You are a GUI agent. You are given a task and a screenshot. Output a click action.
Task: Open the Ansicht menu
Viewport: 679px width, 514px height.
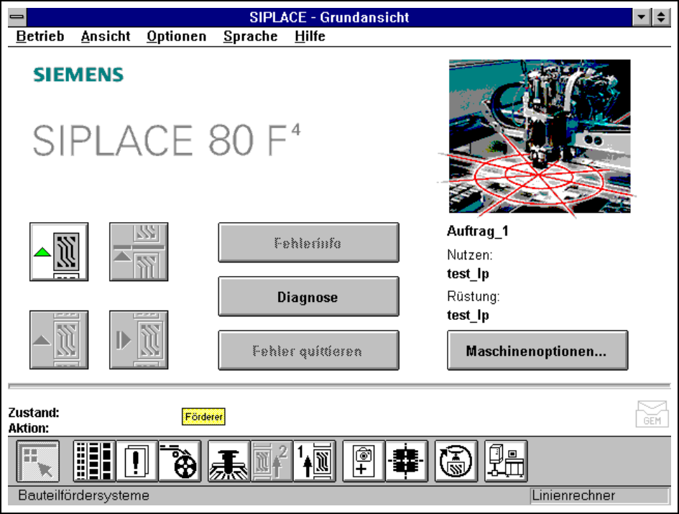pyautogui.click(x=106, y=36)
